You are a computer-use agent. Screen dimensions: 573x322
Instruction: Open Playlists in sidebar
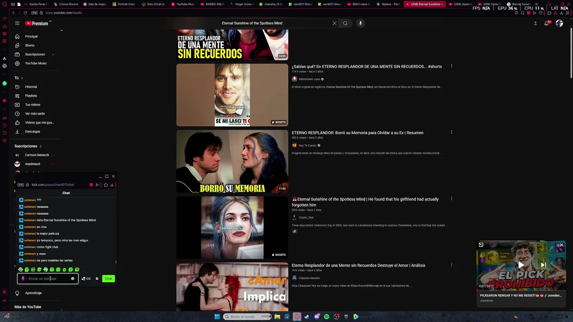[37, 96]
